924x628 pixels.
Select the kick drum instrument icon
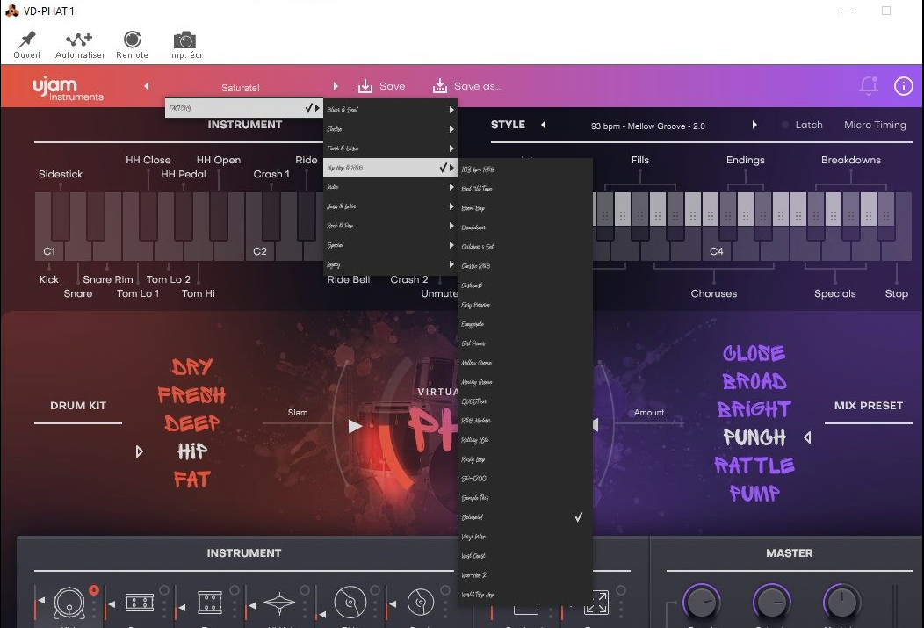(x=69, y=603)
